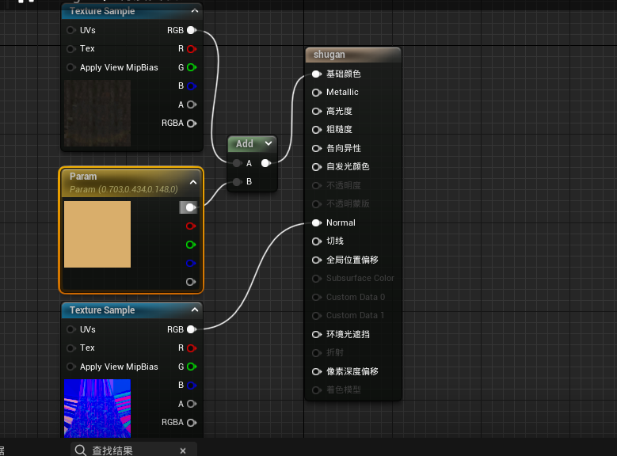Click UVs input pin of bottom Texture Sample
The width and height of the screenshot is (617, 456).
[x=70, y=329]
